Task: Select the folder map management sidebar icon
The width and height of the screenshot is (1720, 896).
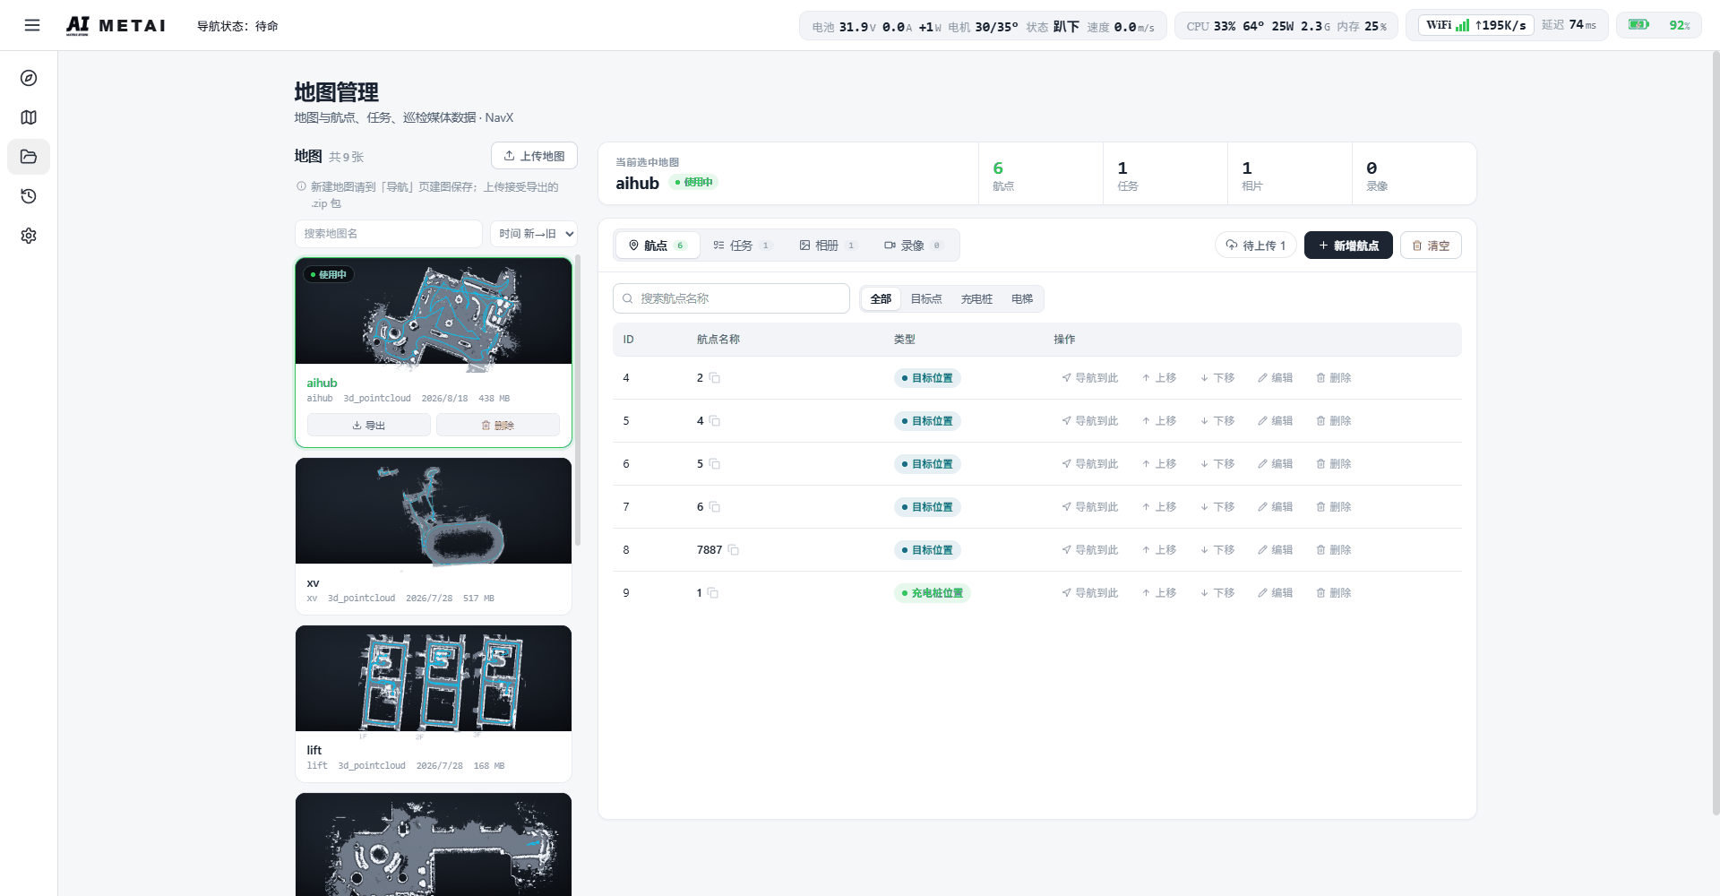Action: coord(29,157)
